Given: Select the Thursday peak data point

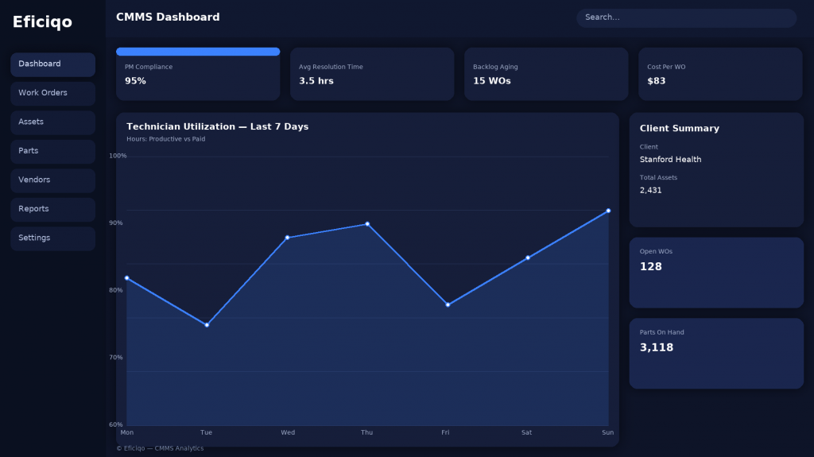Looking at the screenshot, I should click(x=367, y=224).
